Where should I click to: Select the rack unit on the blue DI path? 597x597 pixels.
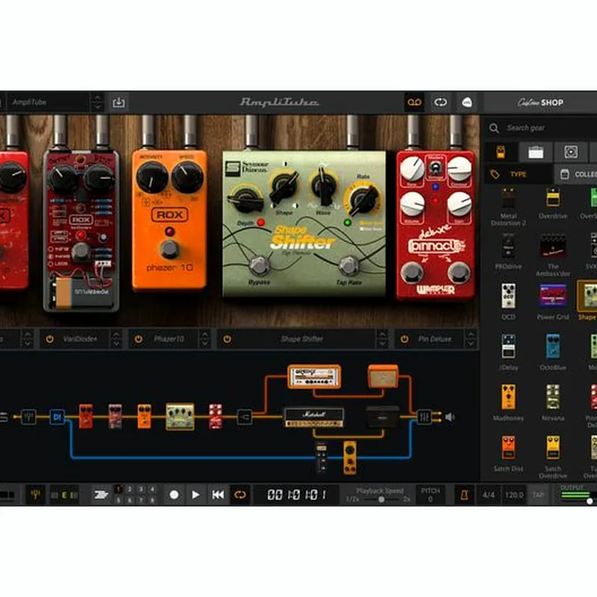point(322,458)
